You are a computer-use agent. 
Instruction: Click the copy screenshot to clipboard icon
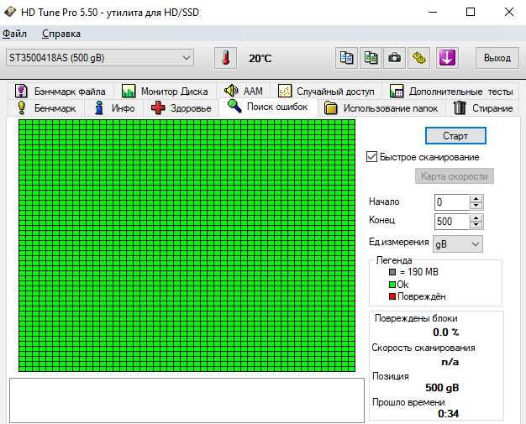tap(371, 58)
